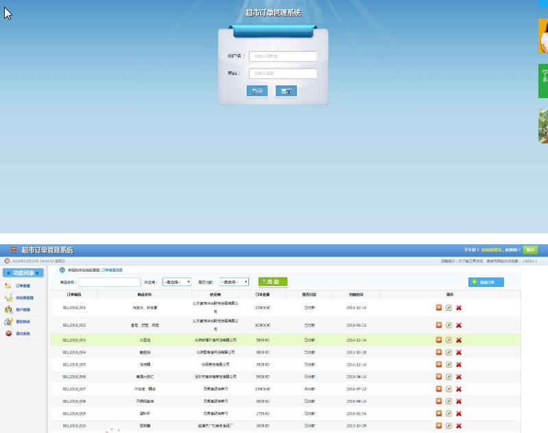Screen dimensions: 548x433
Task: Focus the password field on login form
Action: click(x=283, y=73)
